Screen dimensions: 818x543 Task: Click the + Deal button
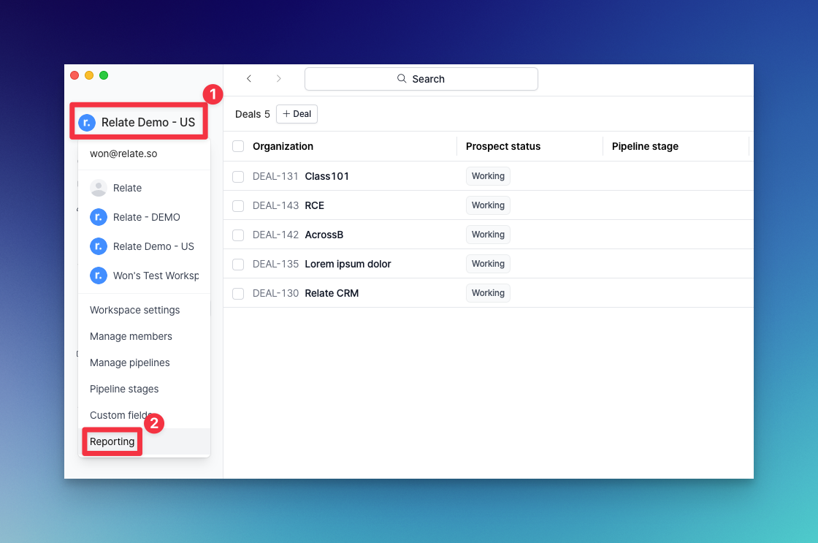coord(297,114)
